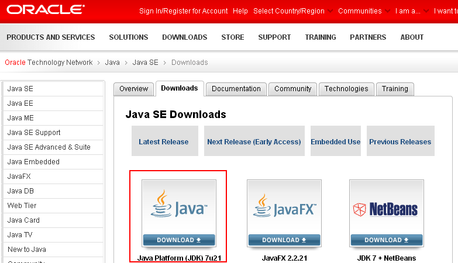
Task: Expand the 'I am a...' dropdown
Action: (412, 11)
